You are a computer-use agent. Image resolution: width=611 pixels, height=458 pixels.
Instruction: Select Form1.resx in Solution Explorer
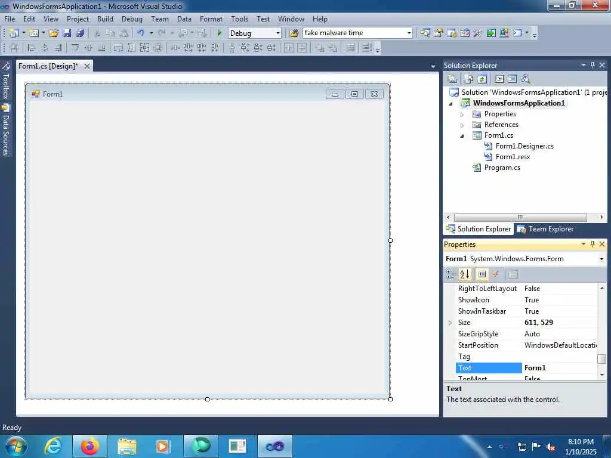tap(513, 157)
